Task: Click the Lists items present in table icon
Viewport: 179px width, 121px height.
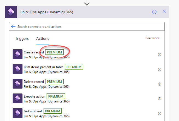Action: click(x=18, y=69)
